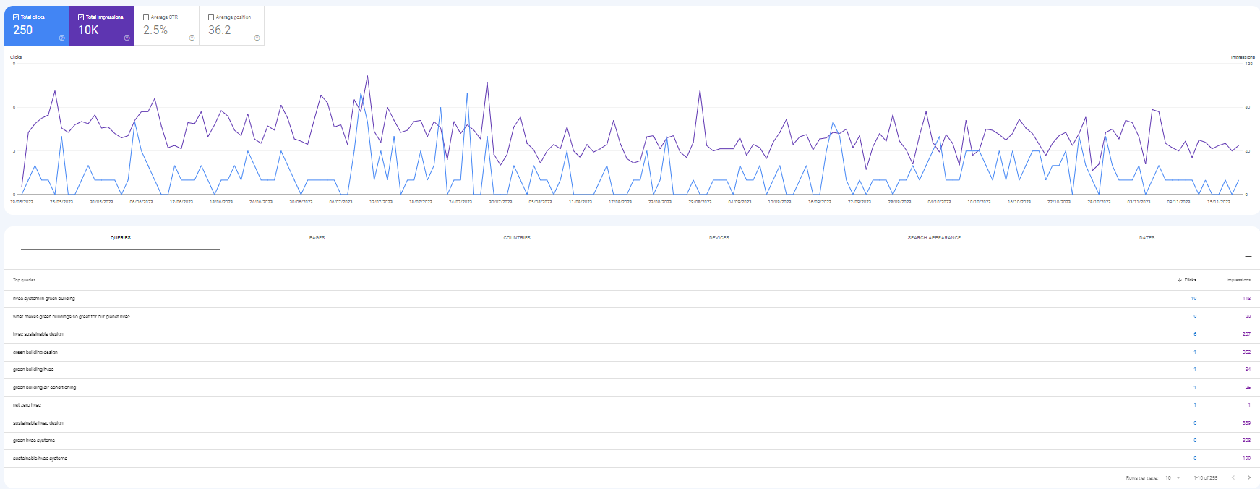Open the Average position help icon
This screenshot has width=1260, height=489.
click(x=257, y=38)
